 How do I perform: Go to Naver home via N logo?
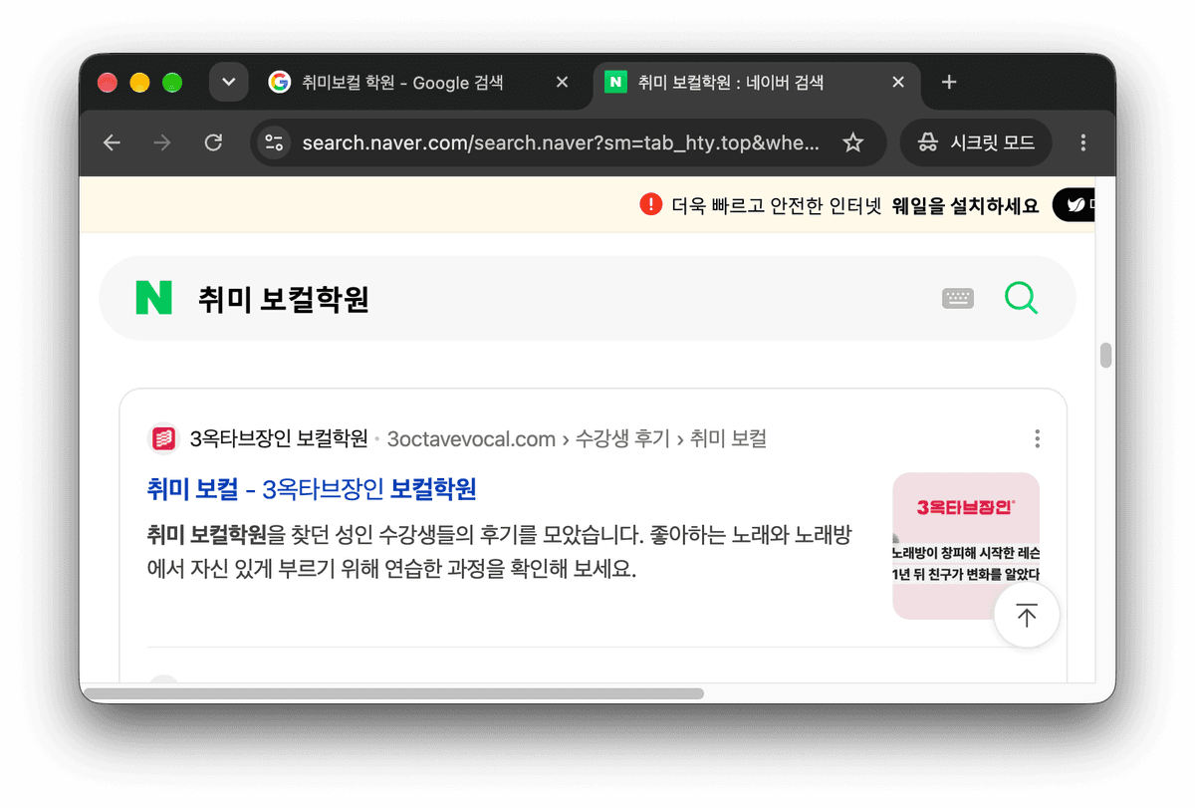click(153, 298)
